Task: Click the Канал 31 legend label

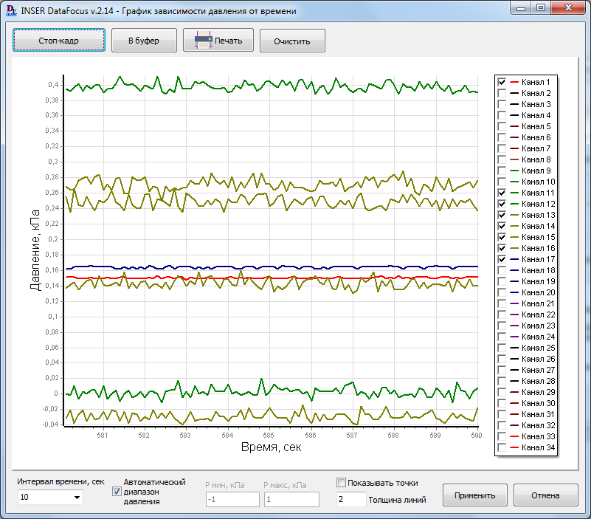Action: point(538,414)
